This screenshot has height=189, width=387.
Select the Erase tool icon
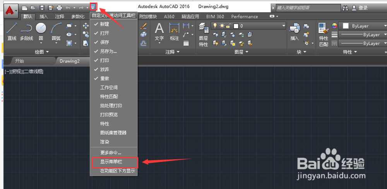(144, 26)
